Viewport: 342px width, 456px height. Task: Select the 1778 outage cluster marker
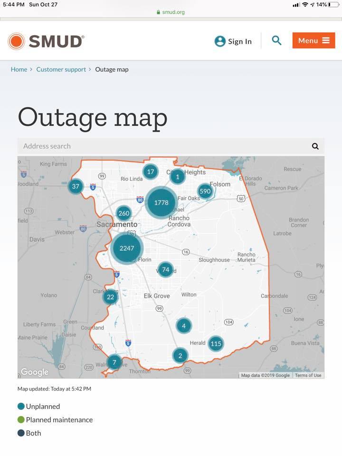161,202
